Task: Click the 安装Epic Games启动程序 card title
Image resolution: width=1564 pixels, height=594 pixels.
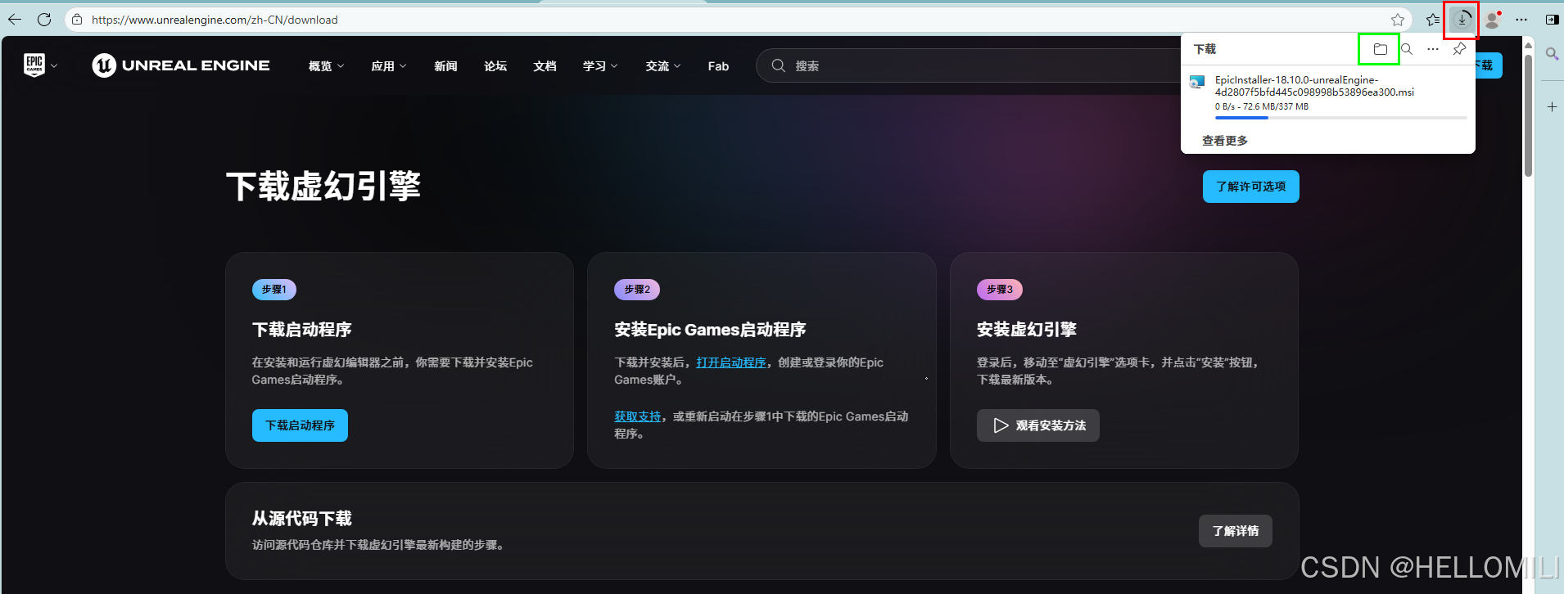Action: (710, 330)
